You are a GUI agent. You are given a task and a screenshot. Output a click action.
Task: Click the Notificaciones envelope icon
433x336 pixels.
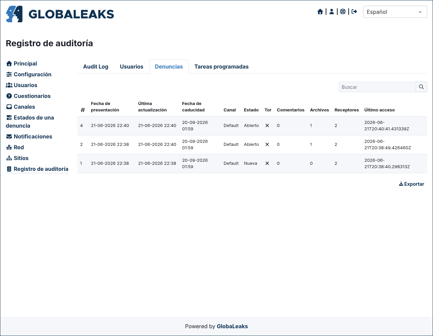pyautogui.click(x=9, y=136)
